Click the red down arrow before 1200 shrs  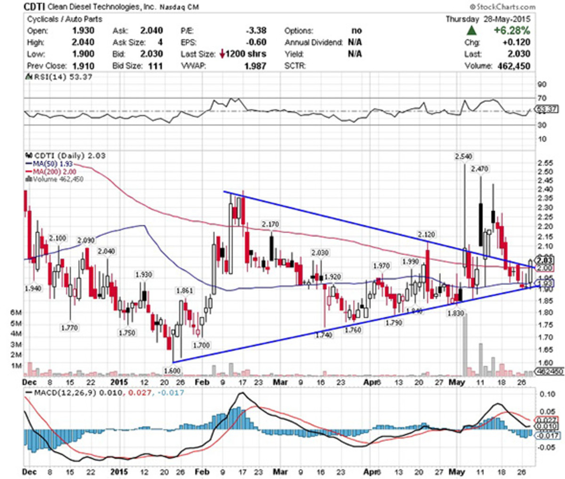222,54
